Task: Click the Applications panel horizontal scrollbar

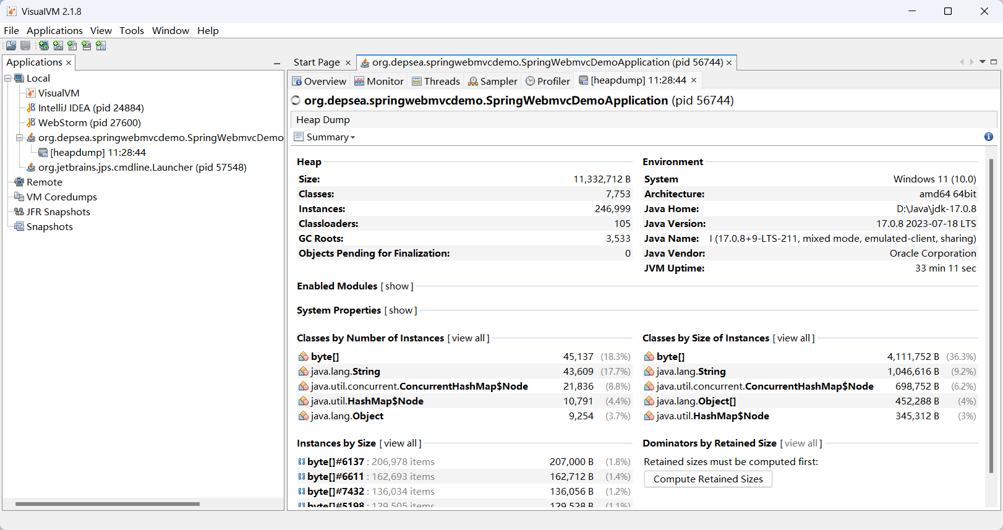Action: [108, 504]
